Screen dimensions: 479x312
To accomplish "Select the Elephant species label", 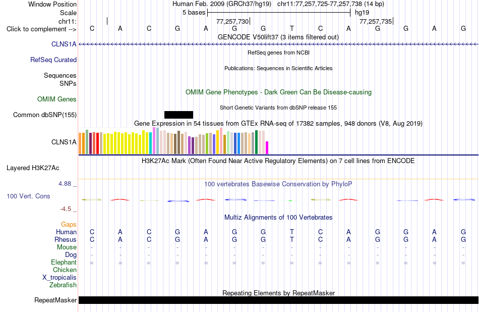I will (x=64, y=262).
